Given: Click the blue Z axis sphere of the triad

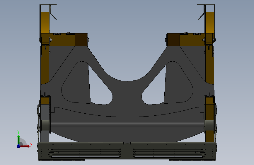Looking at the screenshot, I should click(x=19, y=146).
